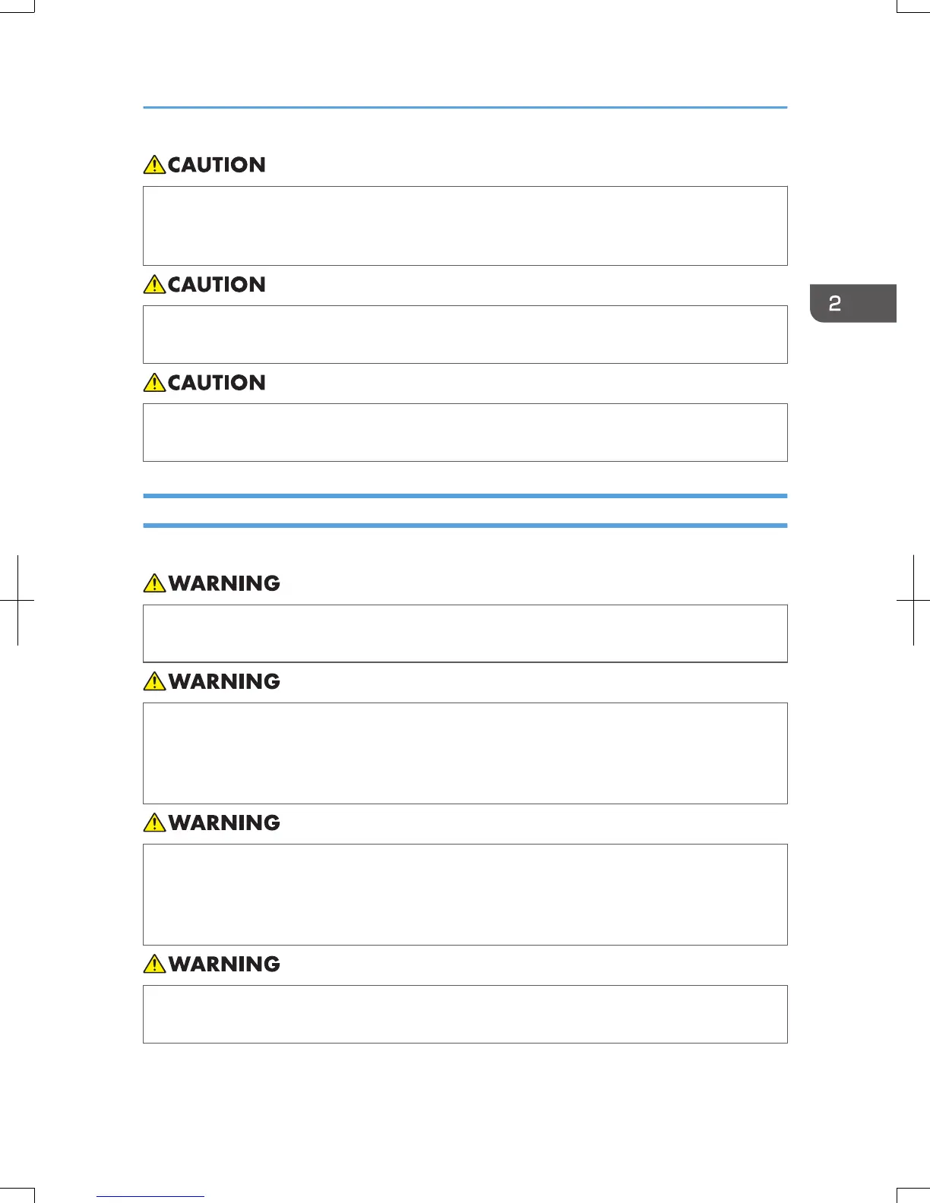Click the box under the fourth WARNING heading
Image resolution: width=930 pixels, height=1203 pixels.
pyautogui.click(x=465, y=1014)
